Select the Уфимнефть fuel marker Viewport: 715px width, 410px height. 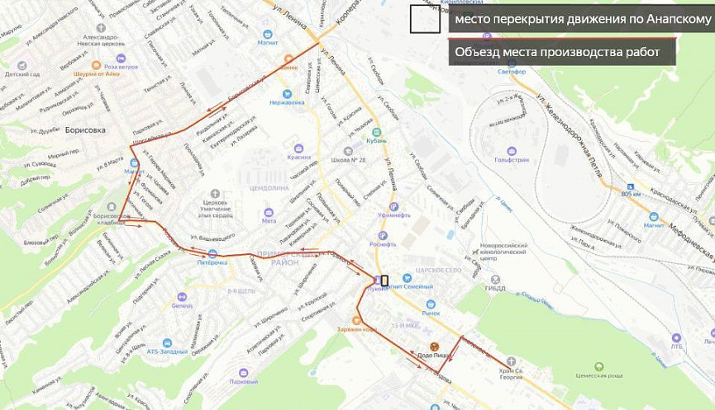pyautogui.click(x=394, y=207)
